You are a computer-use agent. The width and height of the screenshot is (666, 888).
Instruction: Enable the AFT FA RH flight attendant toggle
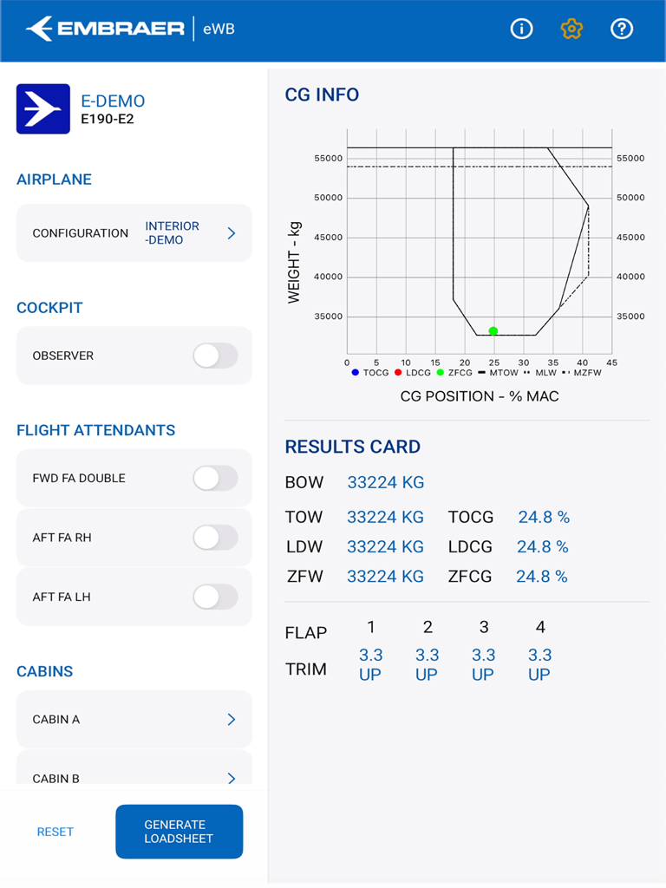click(216, 538)
